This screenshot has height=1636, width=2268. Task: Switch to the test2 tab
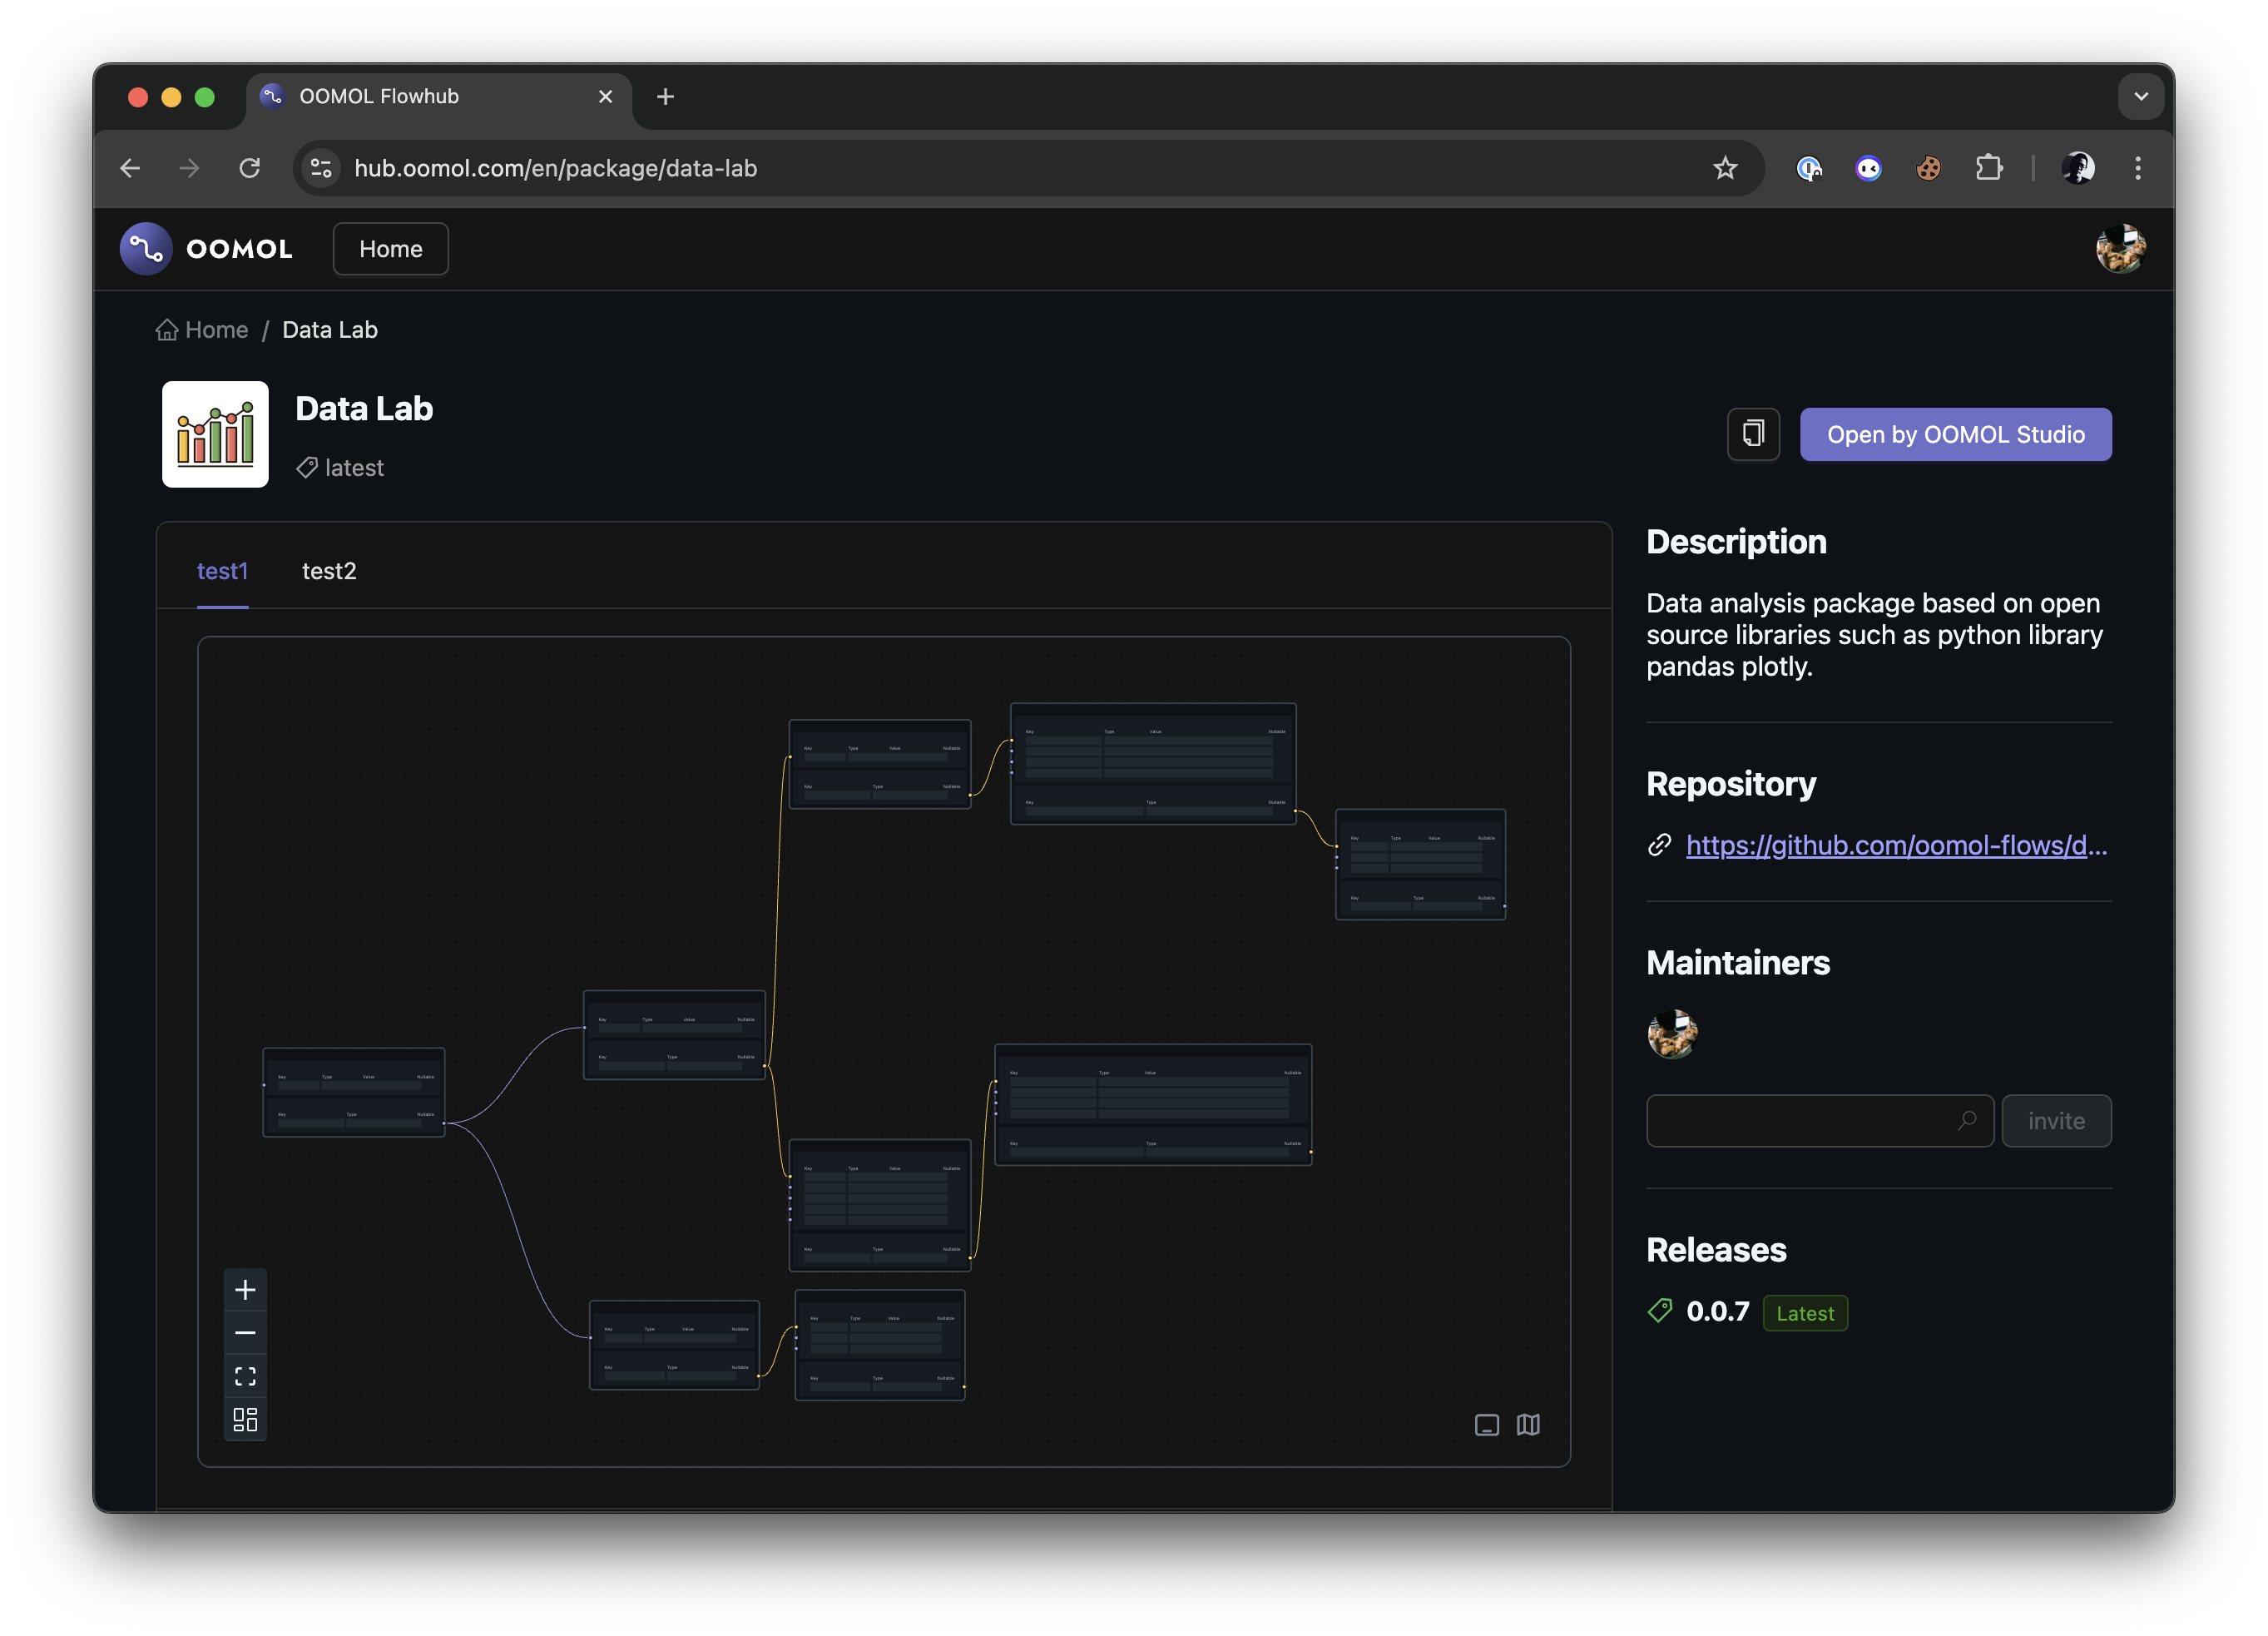coord(329,571)
